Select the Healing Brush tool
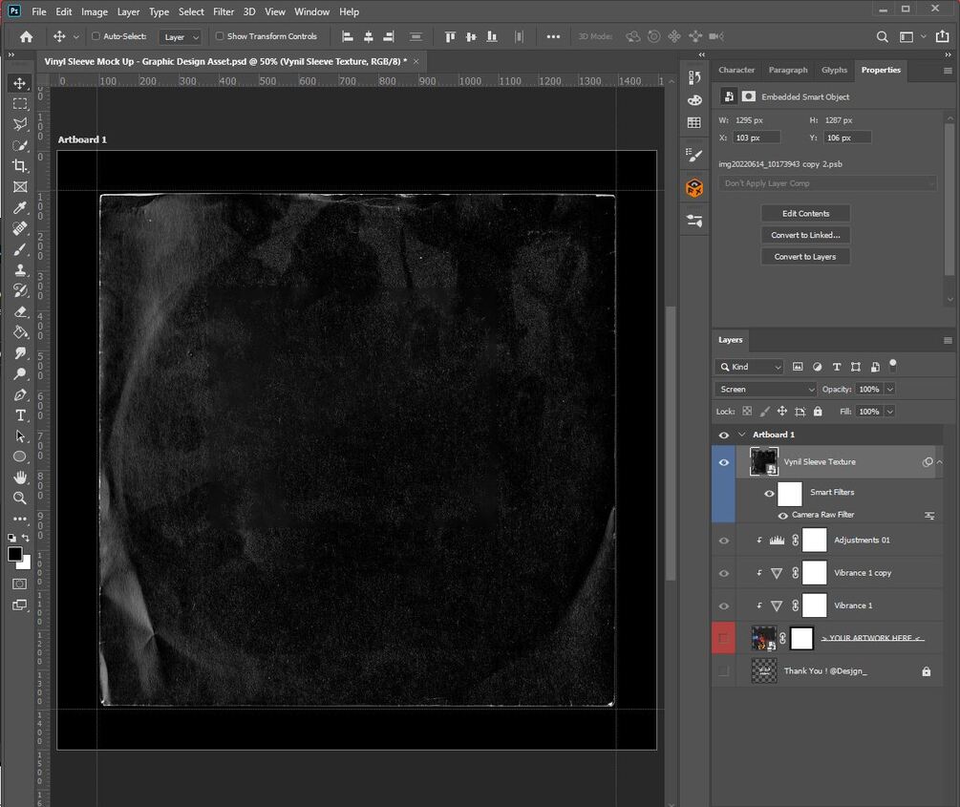Viewport: 960px width, 807px height. pos(20,228)
